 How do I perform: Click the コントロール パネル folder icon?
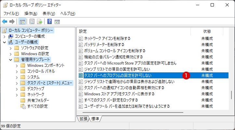click(23, 71)
